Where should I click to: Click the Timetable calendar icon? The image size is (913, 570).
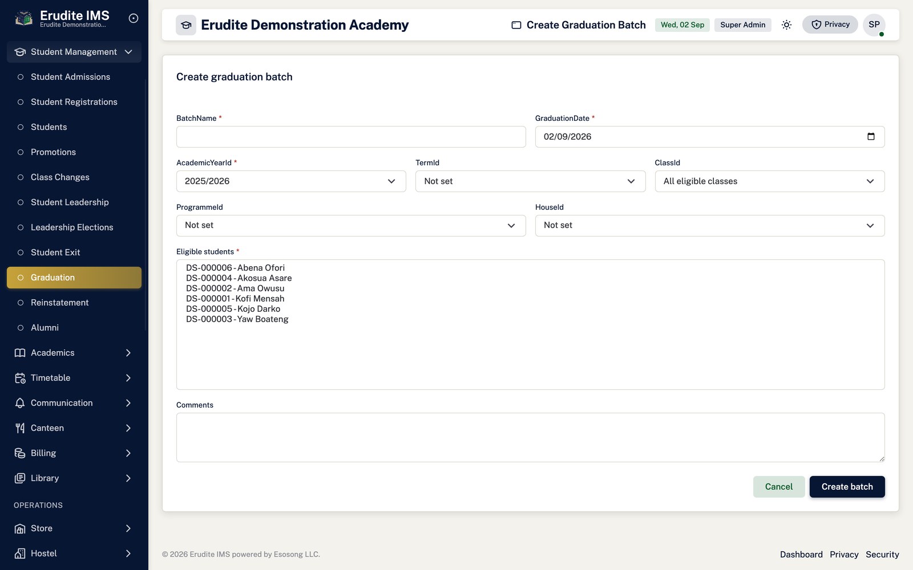coord(20,378)
